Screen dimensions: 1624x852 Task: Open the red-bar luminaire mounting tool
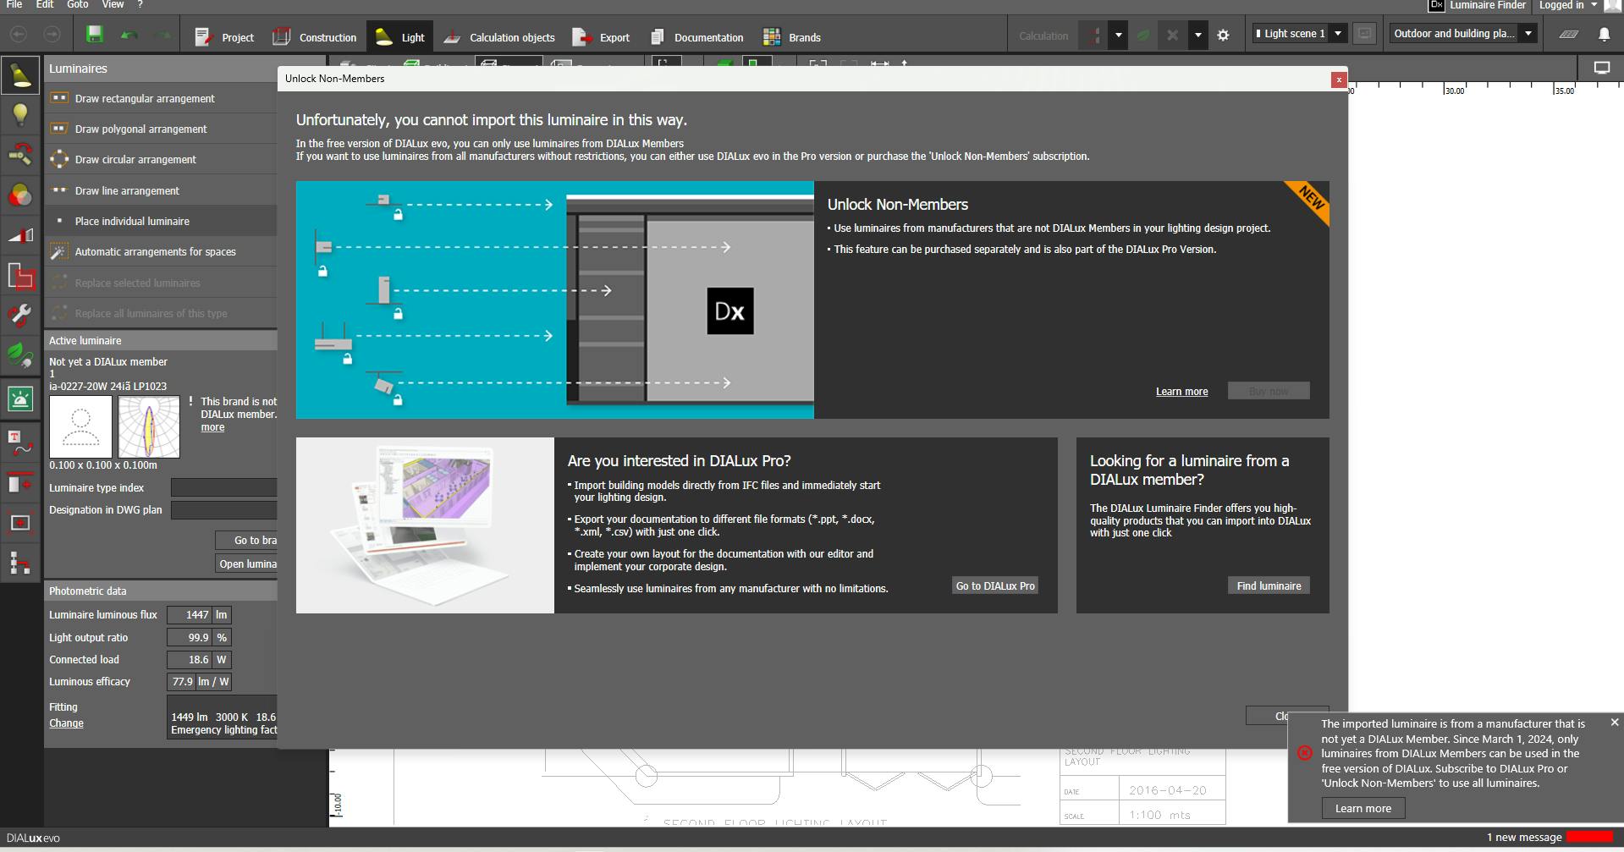(20, 482)
